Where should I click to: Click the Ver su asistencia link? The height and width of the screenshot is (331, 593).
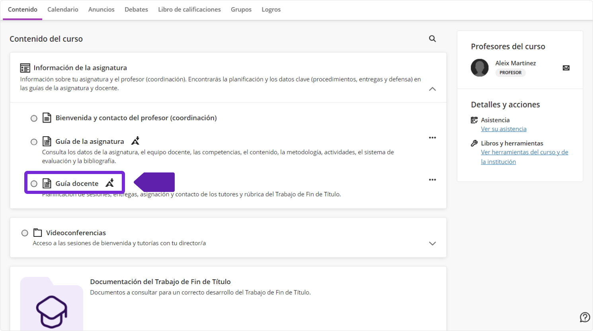(x=503, y=129)
